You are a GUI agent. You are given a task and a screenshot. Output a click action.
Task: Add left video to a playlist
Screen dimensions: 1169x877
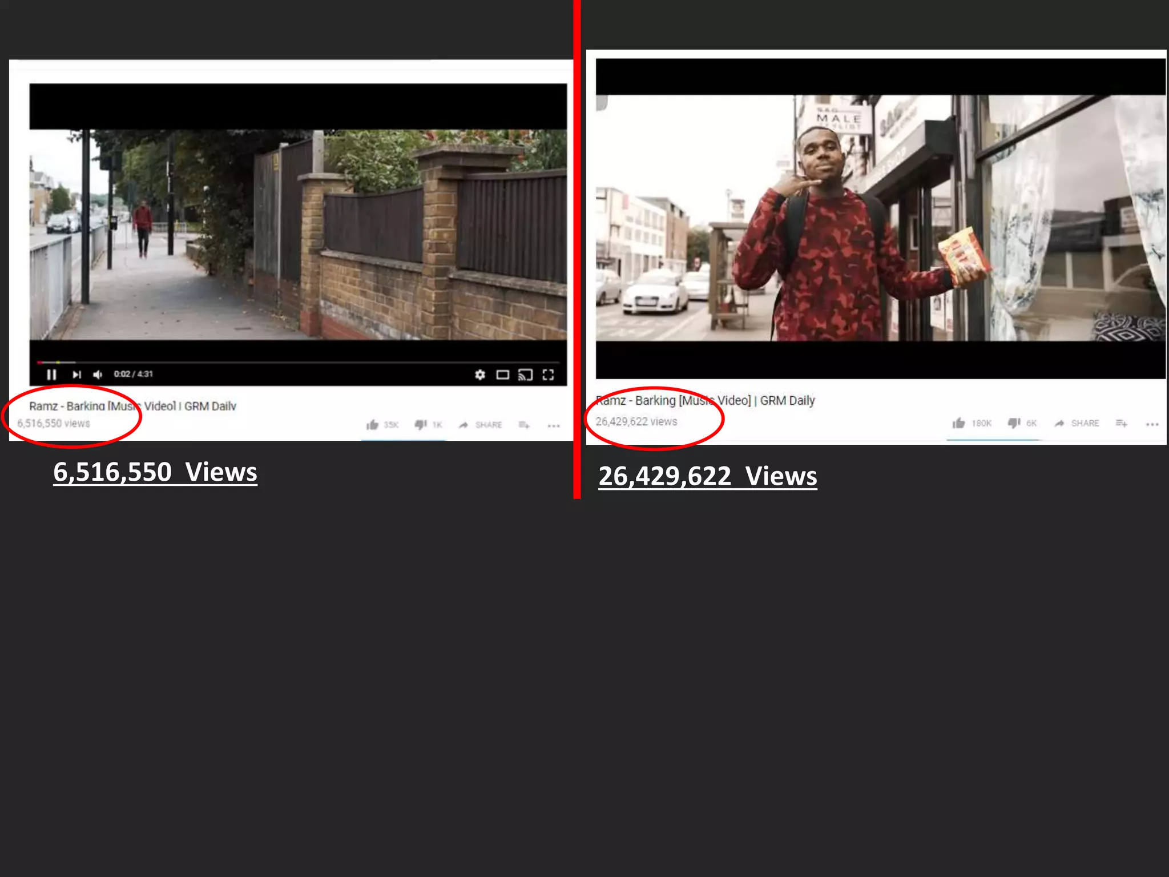(x=524, y=425)
